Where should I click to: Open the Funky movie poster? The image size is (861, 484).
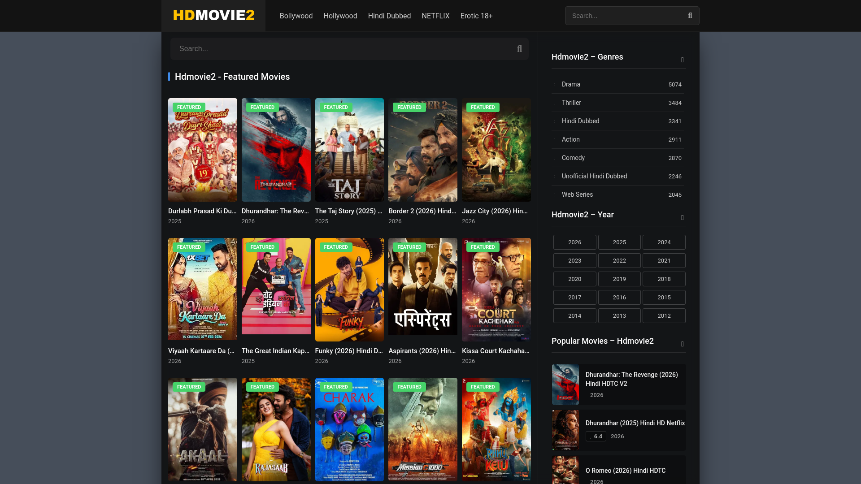coord(349,290)
